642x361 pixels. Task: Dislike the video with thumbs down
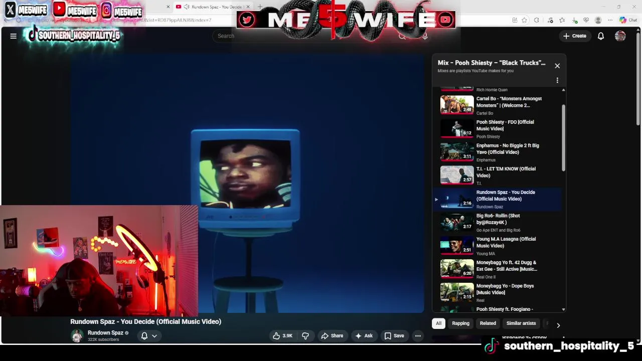pyautogui.click(x=305, y=336)
